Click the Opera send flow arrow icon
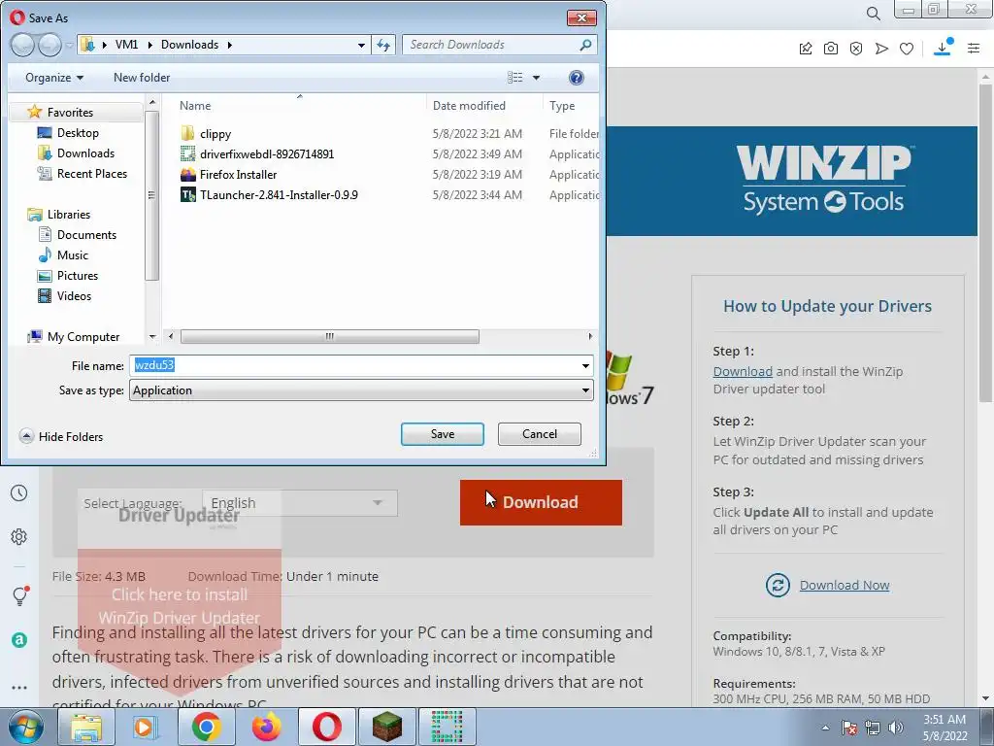 point(881,49)
